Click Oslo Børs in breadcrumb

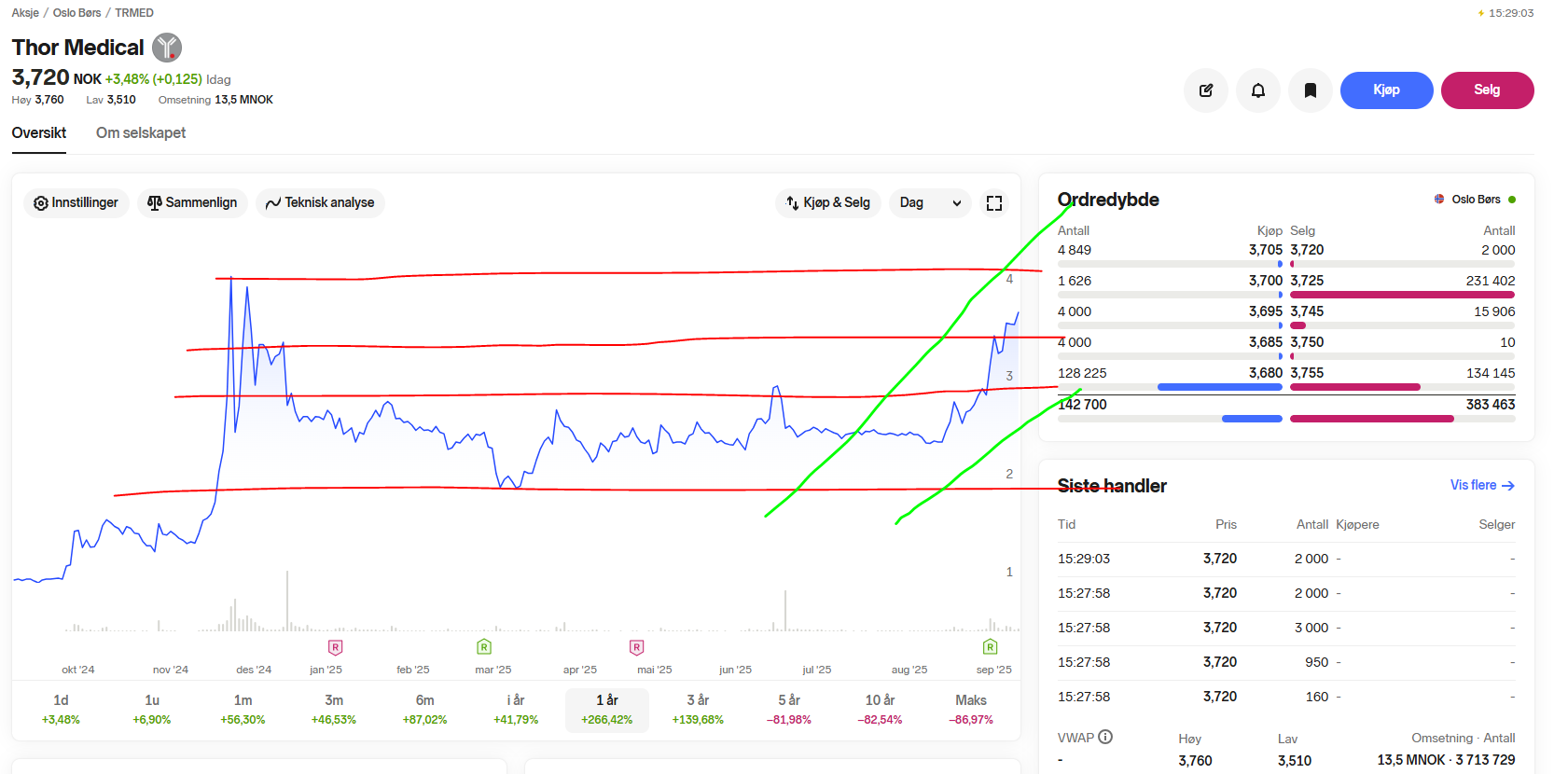click(x=76, y=13)
